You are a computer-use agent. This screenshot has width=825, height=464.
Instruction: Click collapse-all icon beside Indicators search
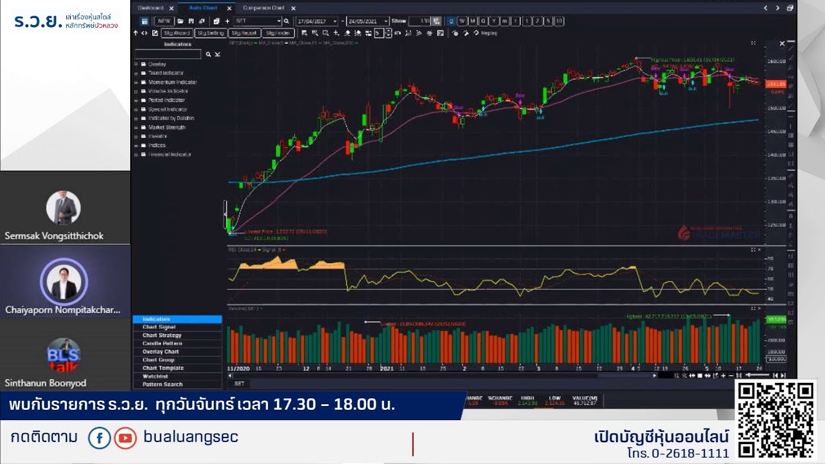[217, 55]
